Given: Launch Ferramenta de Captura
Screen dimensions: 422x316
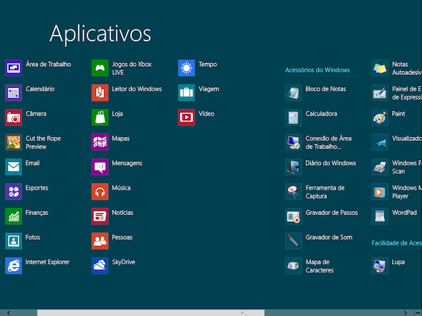Looking at the screenshot, I should coord(293,191).
